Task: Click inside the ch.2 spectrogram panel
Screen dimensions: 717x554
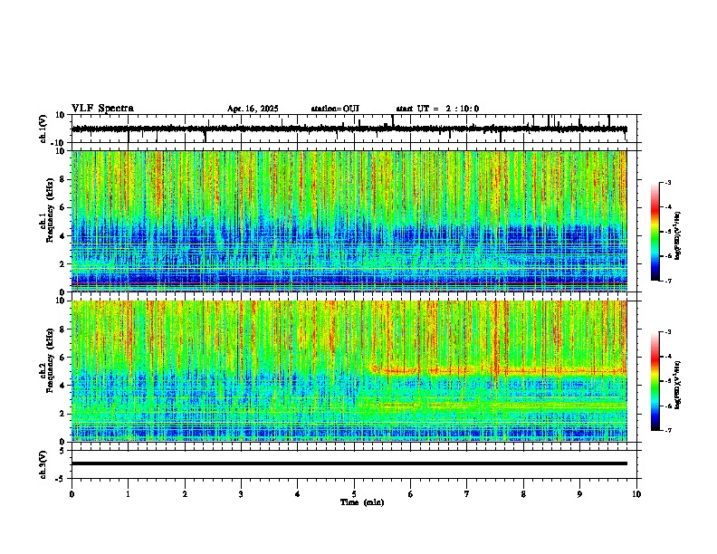Action: click(349, 371)
